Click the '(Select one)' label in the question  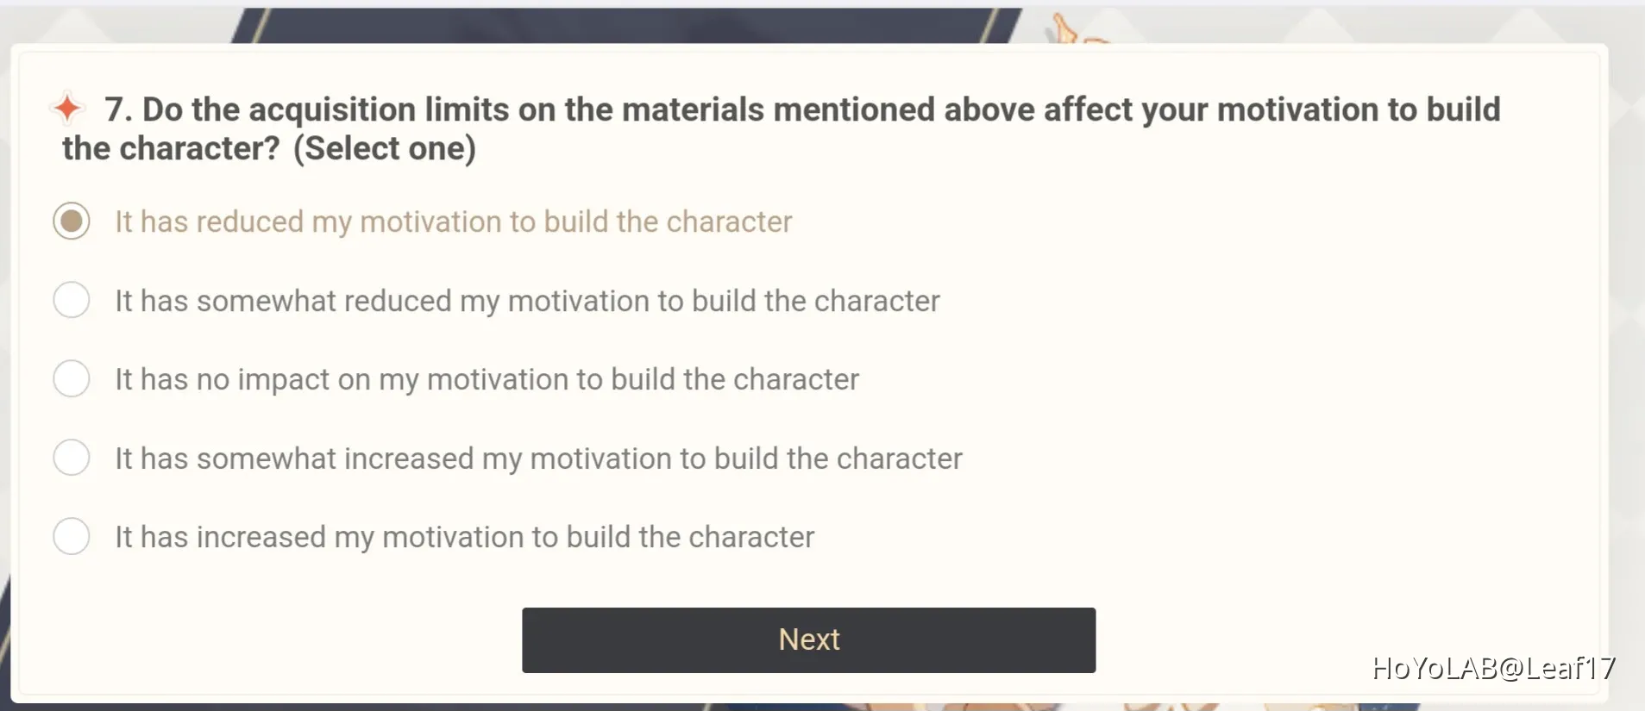(x=387, y=147)
